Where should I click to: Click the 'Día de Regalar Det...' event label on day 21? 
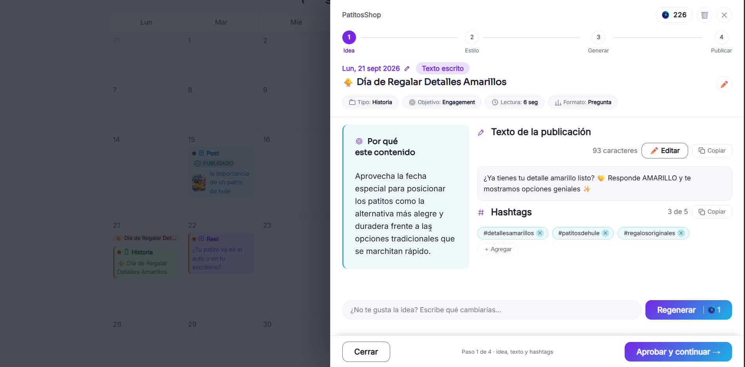(x=146, y=238)
